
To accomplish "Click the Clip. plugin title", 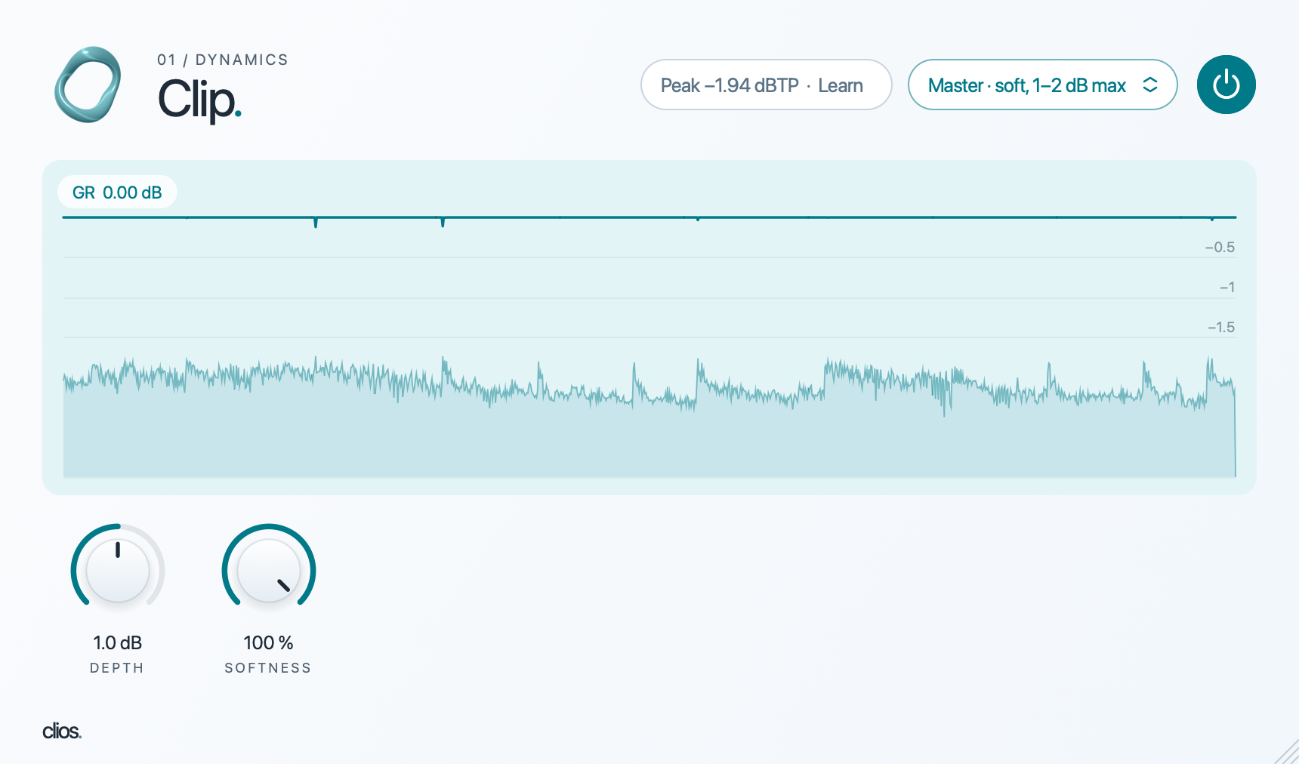I will tap(199, 100).
